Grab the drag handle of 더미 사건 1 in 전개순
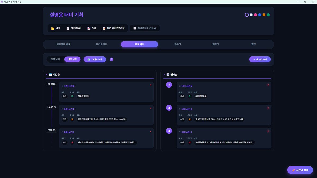This screenshot has width=317, height=178. pyautogui.click(x=180, y=132)
